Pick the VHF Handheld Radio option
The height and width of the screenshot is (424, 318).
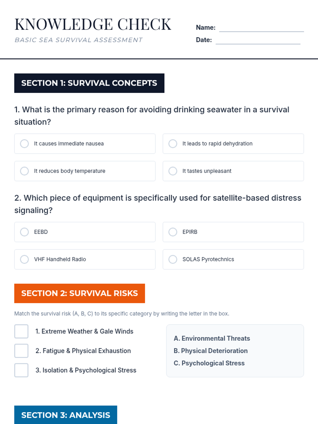pyautogui.click(x=24, y=259)
